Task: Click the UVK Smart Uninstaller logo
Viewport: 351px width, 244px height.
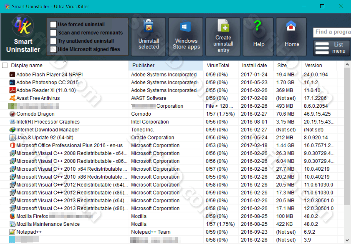Action: pyautogui.click(x=23, y=26)
